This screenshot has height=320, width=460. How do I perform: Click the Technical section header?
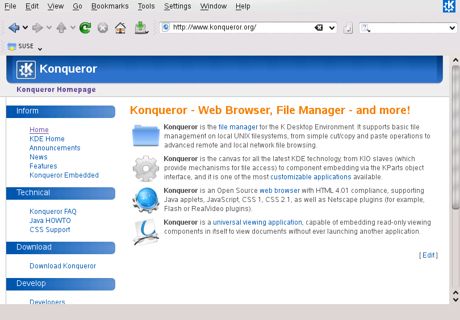tap(60, 193)
